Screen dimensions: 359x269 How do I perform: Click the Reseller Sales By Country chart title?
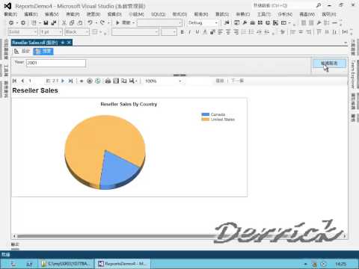coord(129,104)
